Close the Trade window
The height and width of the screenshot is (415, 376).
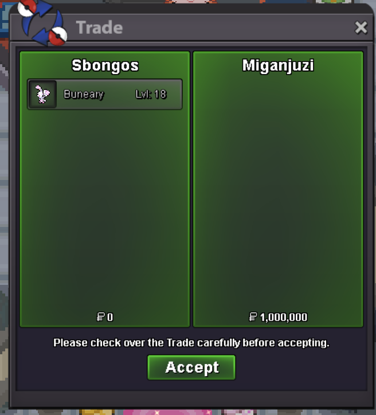(x=361, y=28)
